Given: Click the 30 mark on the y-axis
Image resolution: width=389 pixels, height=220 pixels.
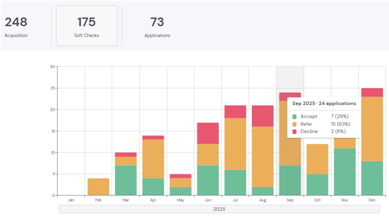Looking at the screenshot, I should tap(53, 66).
